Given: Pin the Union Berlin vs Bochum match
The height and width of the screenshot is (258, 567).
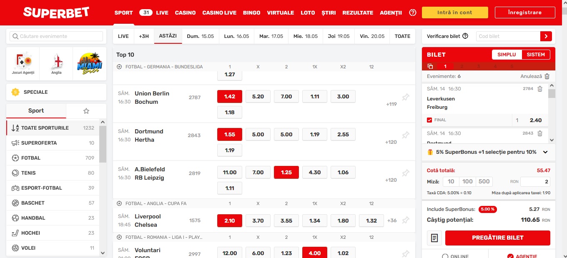Looking at the screenshot, I should click(405, 98).
